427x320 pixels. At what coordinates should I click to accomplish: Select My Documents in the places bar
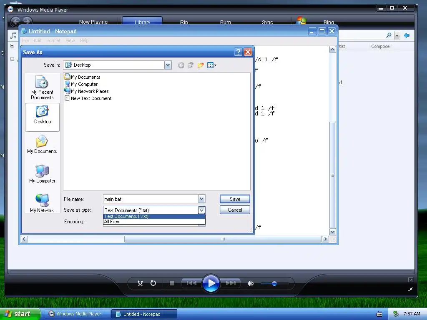(x=42, y=145)
